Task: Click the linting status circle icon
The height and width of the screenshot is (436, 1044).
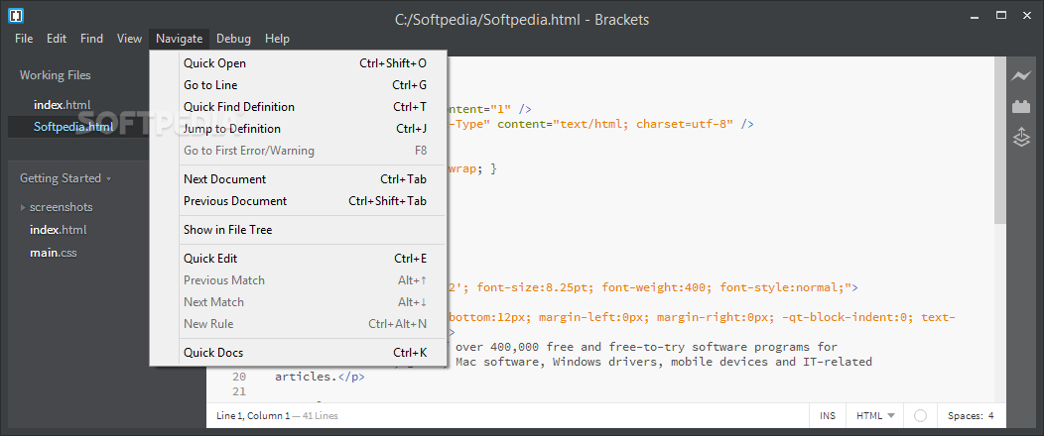Action: click(920, 416)
